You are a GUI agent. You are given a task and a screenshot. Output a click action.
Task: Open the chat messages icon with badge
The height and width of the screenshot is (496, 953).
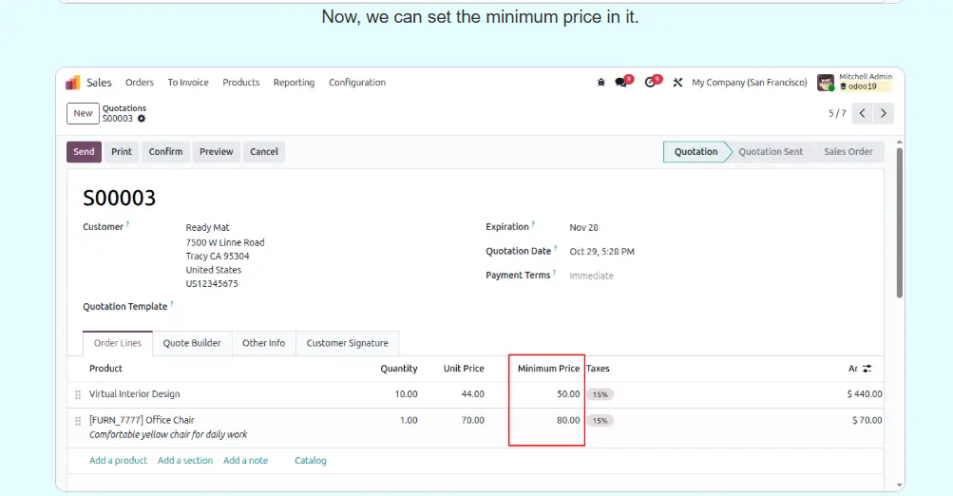tap(621, 83)
